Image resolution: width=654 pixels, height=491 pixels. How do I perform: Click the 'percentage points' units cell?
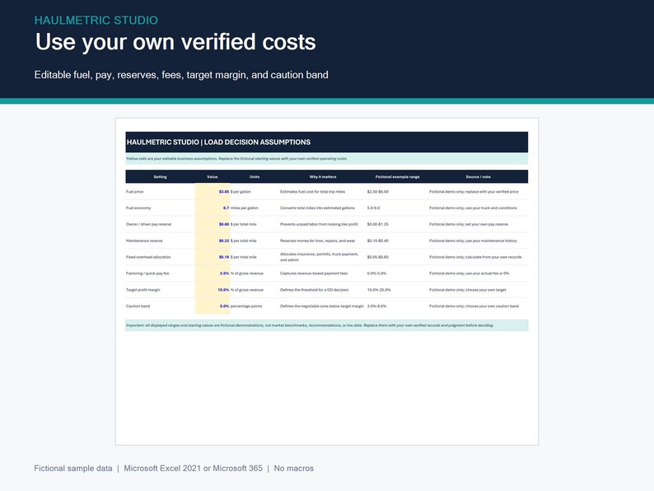[246, 306]
